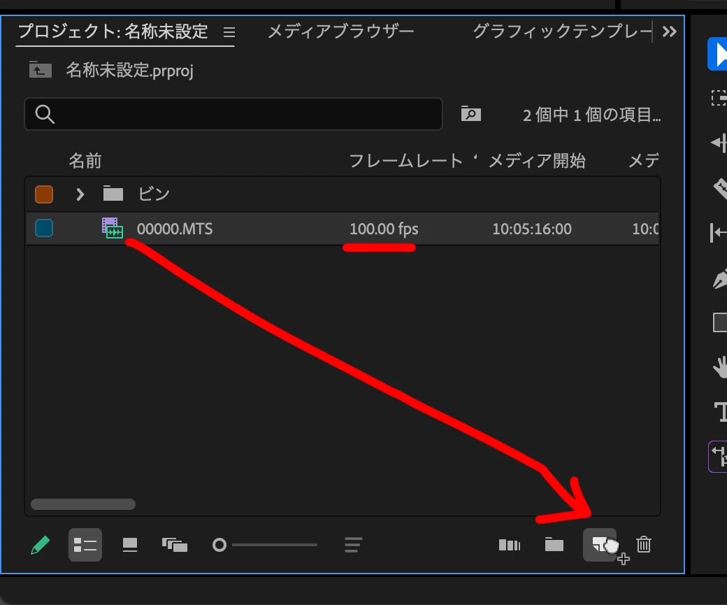Screen dimensions: 727x605
Task: Open the sort icons menu
Action: point(353,545)
